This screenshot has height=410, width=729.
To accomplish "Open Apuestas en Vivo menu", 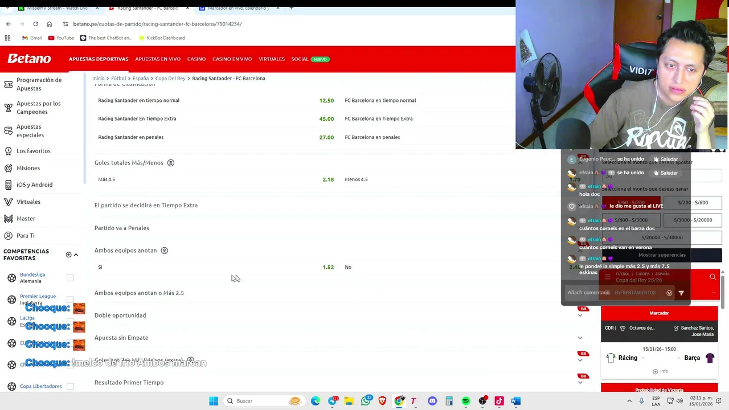I will [x=158, y=59].
